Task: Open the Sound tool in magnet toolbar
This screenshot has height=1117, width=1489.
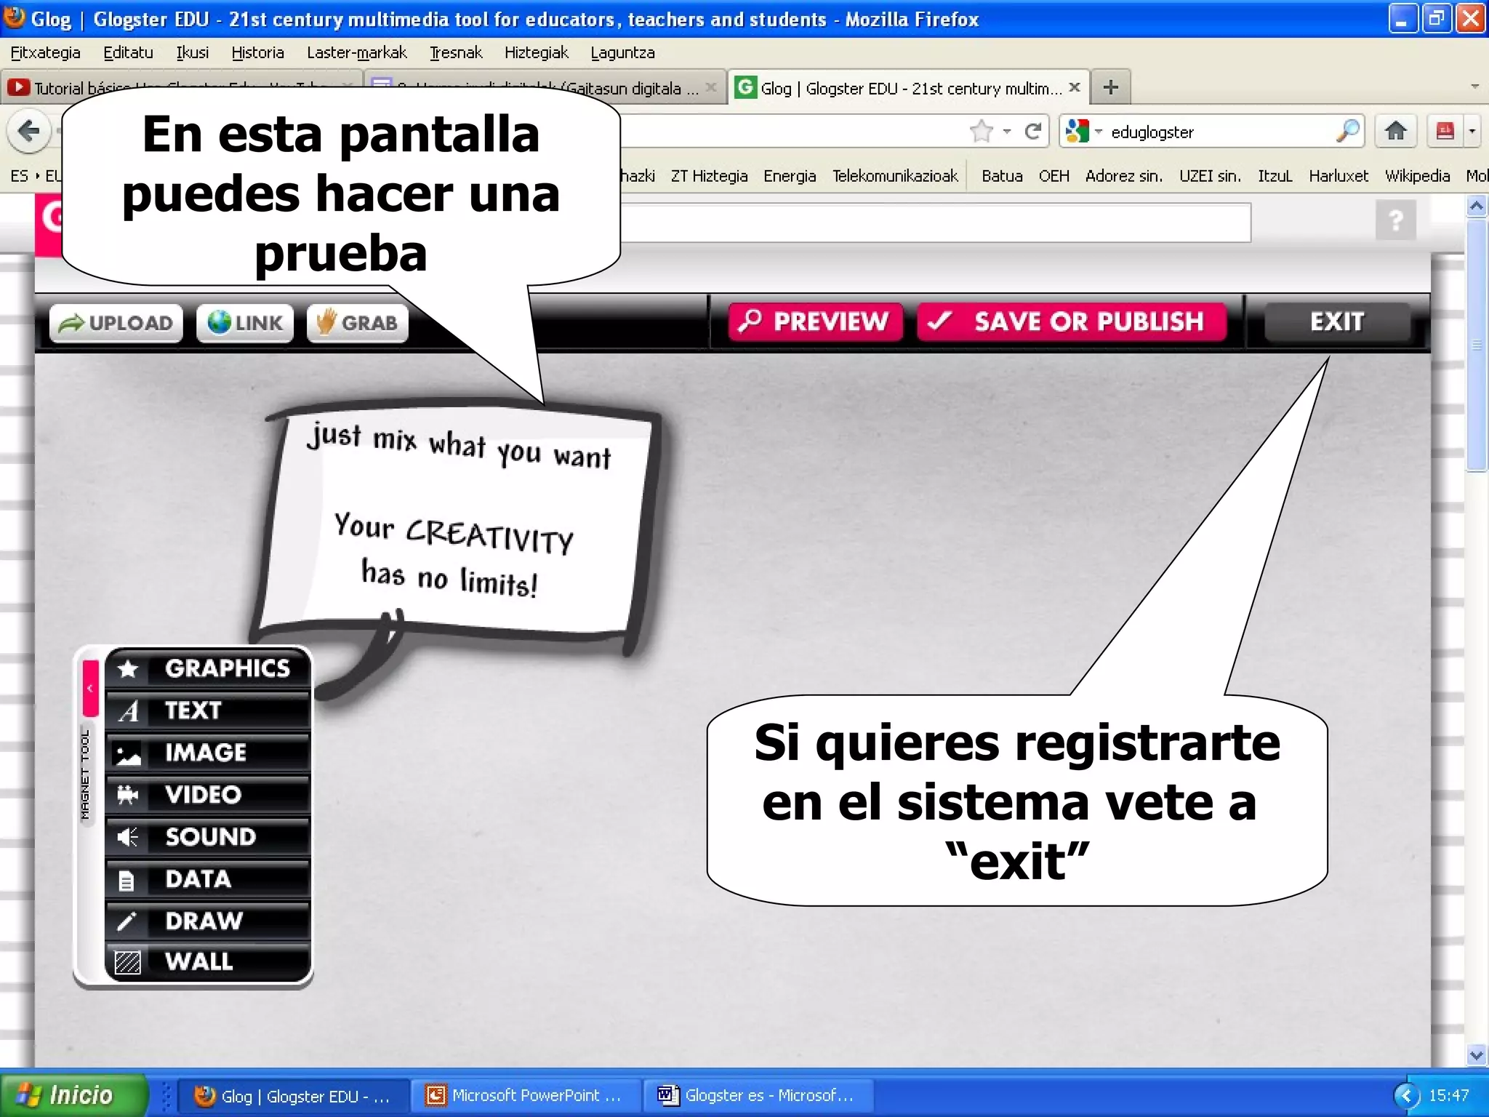Action: (208, 837)
